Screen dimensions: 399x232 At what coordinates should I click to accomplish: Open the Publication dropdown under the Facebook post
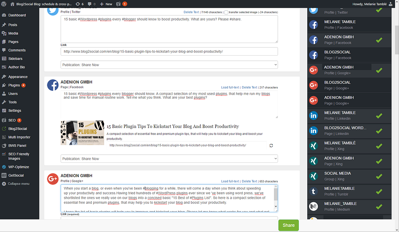click(x=169, y=158)
